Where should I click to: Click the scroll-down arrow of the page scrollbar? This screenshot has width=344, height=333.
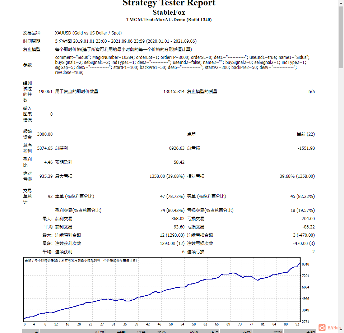341,330
